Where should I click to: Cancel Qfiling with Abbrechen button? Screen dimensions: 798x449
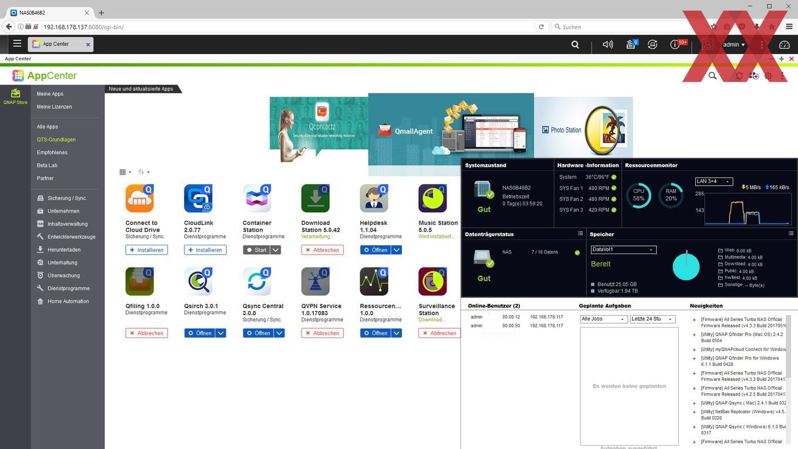[147, 333]
